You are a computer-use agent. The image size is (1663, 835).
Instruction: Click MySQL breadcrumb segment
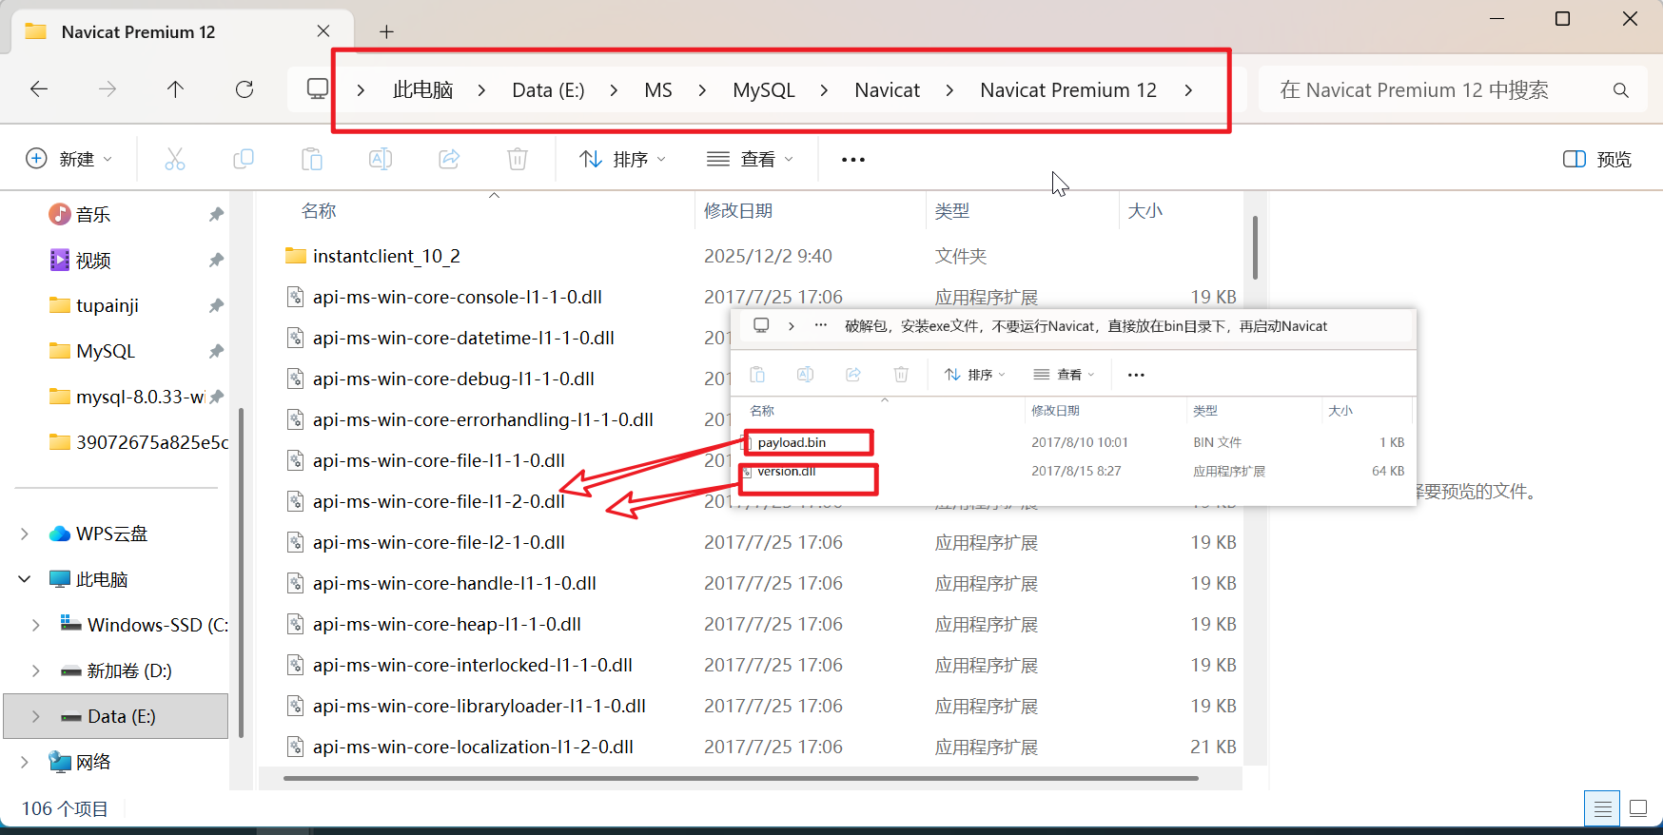(764, 90)
